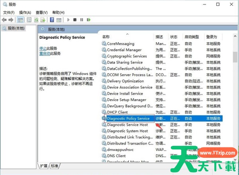Click the gear icon beside Credential Manager
Image resolution: width=239 pixels, height=175 pixels.
pyautogui.click(x=104, y=50)
